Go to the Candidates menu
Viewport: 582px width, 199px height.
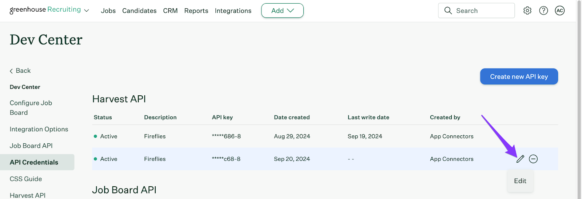pos(139,11)
